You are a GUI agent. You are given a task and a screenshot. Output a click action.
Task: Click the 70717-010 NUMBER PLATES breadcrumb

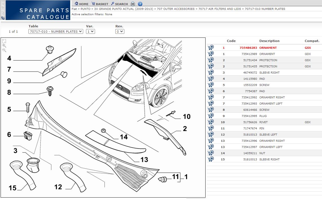(265, 9)
